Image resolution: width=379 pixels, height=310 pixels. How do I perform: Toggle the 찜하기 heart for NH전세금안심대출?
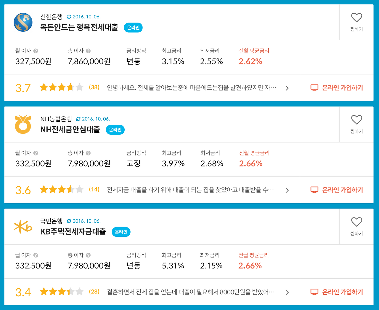(356, 120)
